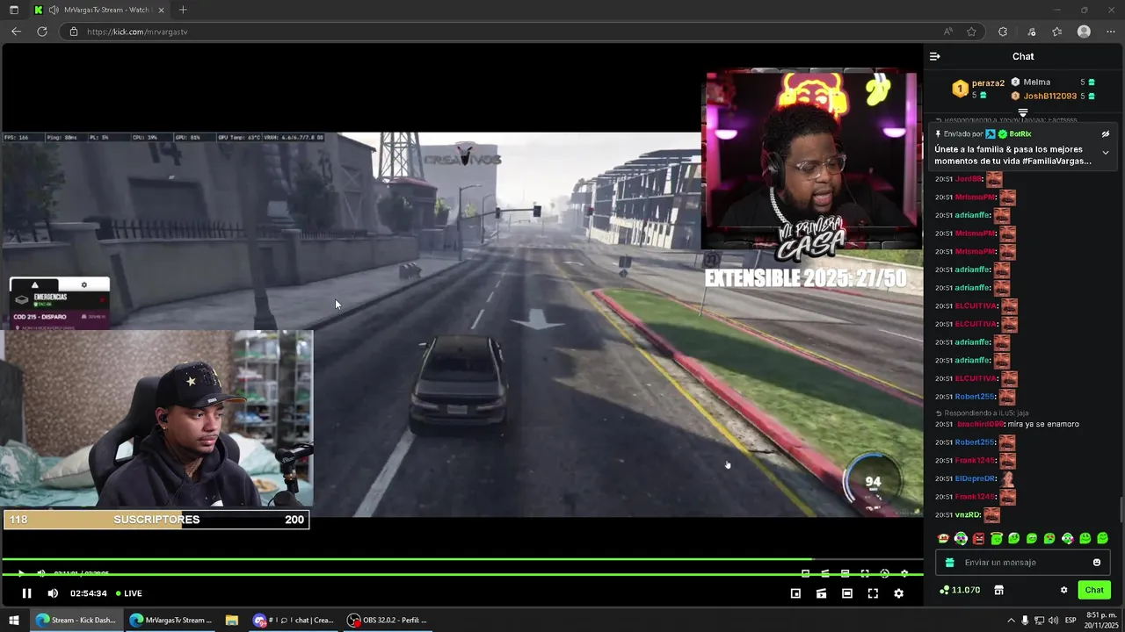The width and height of the screenshot is (1125, 632).
Task: Insert last green blob quick emote
Action: click(x=1102, y=538)
